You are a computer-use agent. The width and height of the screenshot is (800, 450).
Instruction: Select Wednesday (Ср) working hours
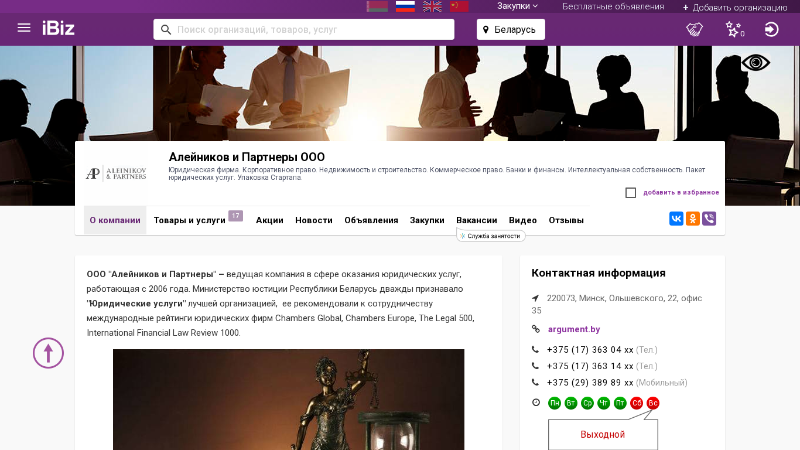point(587,403)
